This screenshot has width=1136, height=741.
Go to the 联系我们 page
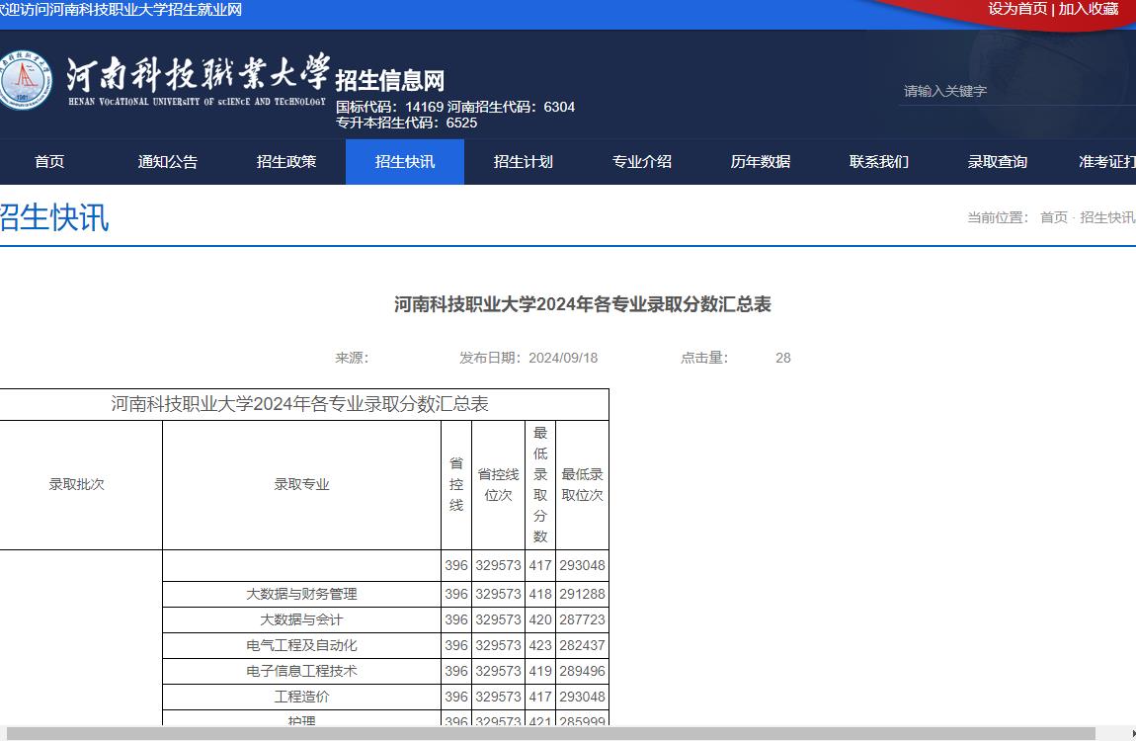point(879,162)
